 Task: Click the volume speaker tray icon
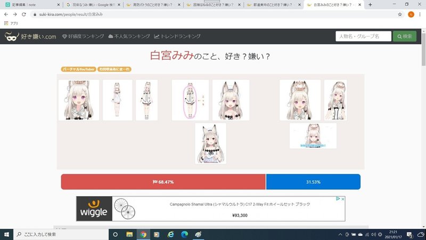(x=374, y=235)
